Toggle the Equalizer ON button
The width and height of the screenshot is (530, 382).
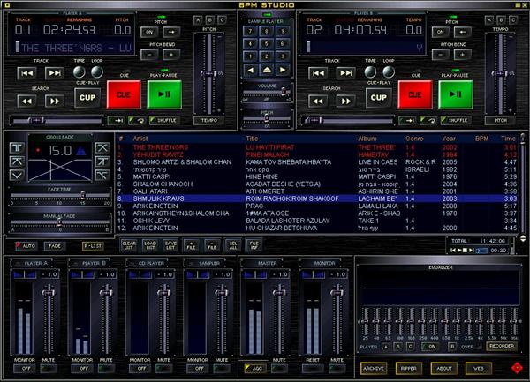pos(430,347)
